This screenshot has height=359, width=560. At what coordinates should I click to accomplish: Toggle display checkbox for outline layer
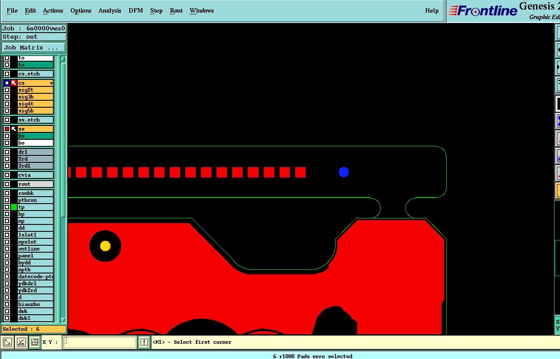pos(7,249)
